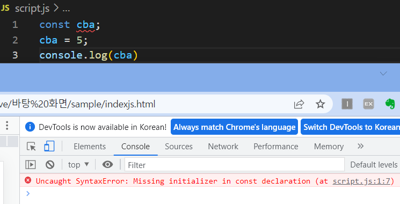Open the gray 'I' extension icon
This screenshot has width=400, height=204.
pos(347,104)
